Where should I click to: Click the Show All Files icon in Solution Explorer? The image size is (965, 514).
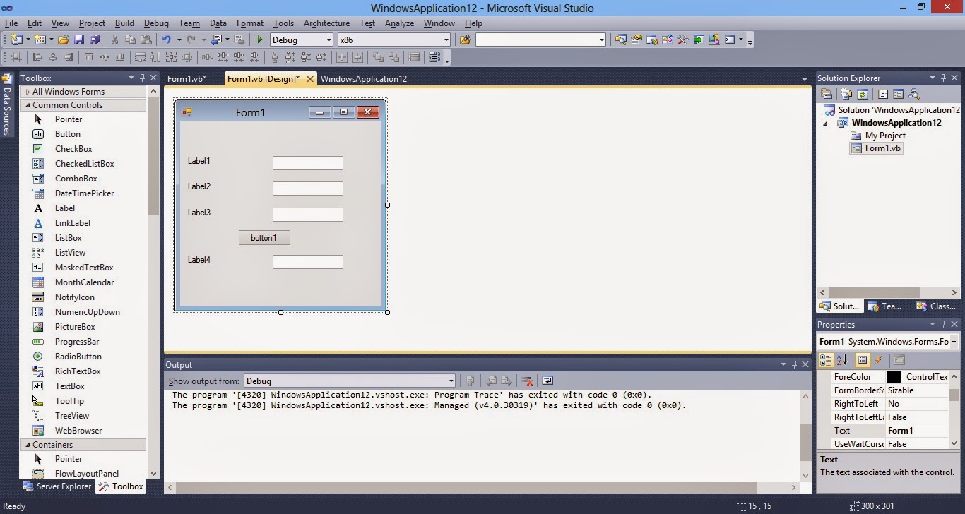click(x=846, y=94)
